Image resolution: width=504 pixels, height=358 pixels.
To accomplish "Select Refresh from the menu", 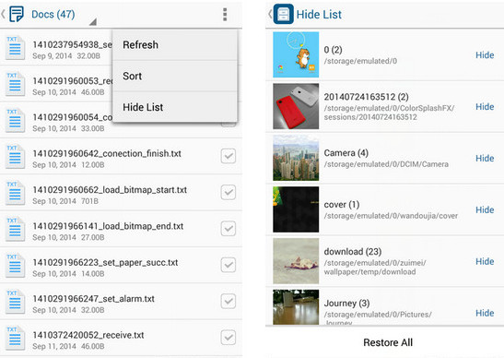I will tap(175, 44).
